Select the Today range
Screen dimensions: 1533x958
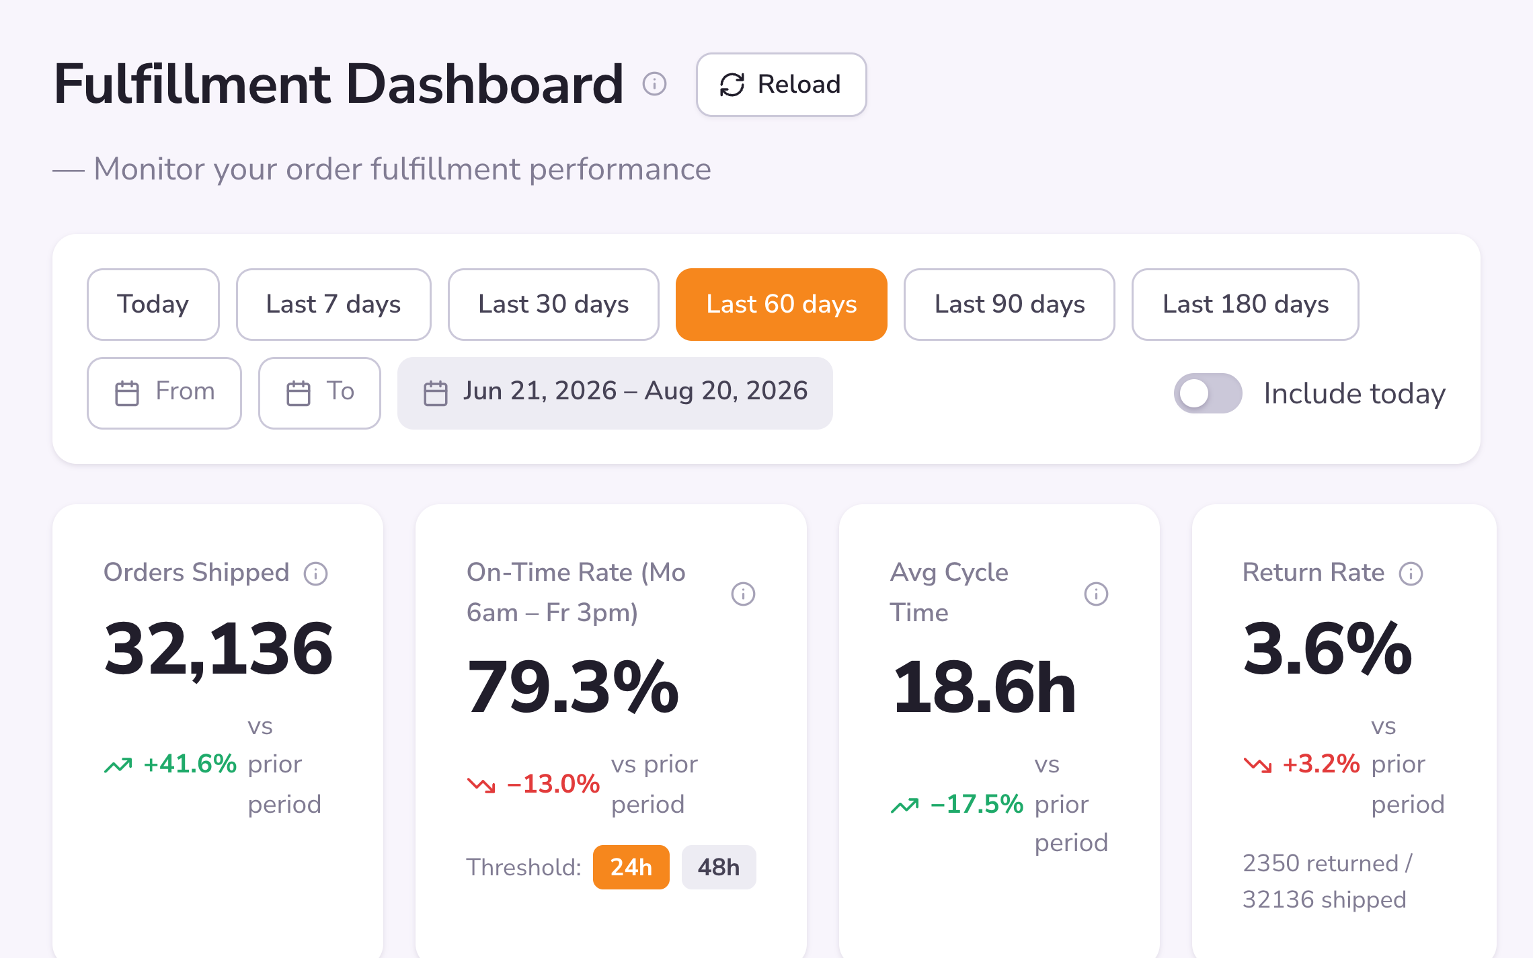pos(153,305)
